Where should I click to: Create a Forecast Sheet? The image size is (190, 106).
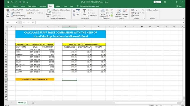pos(125,13)
